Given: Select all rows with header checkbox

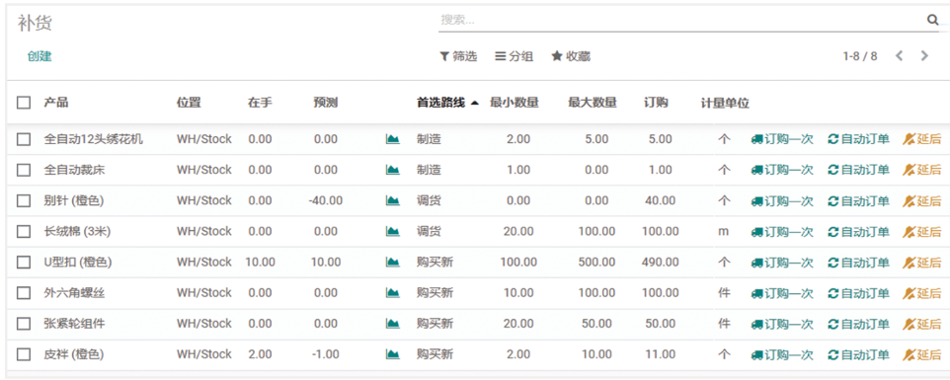Looking at the screenshot, I should click(x=24, y=103).
